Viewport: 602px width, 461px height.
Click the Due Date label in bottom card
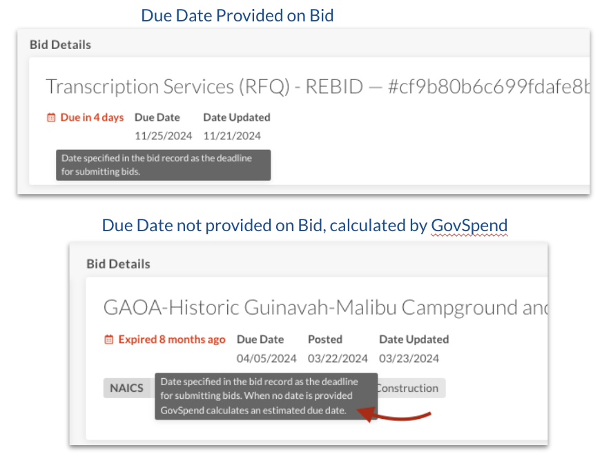260,340
